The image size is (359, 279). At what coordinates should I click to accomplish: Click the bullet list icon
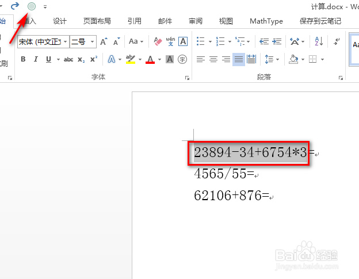tap(201, 41)
